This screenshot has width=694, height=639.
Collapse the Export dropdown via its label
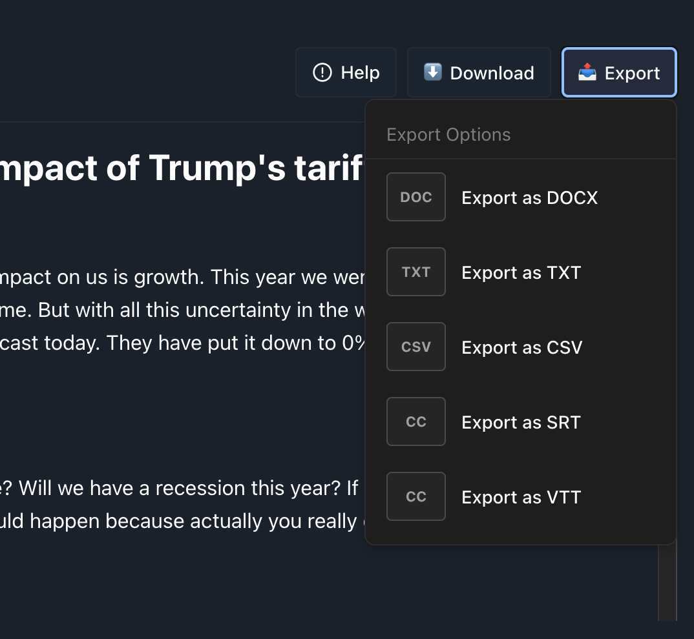632,73
